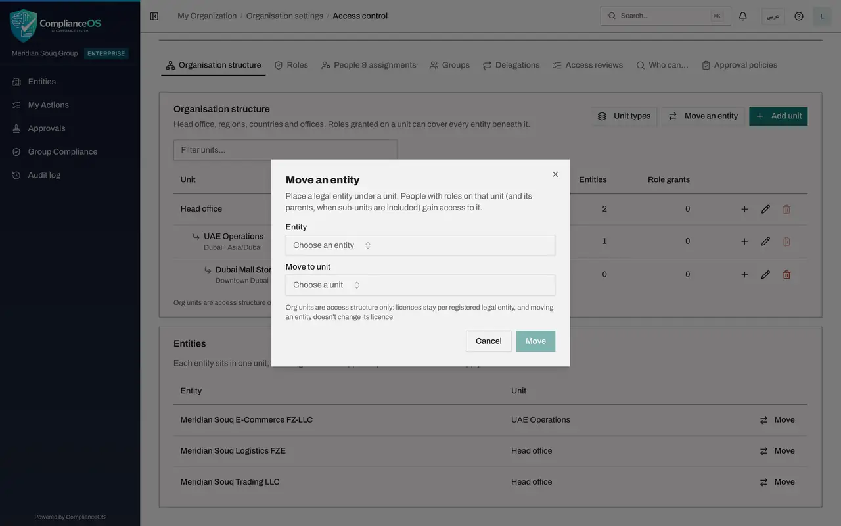
Task: Focus the Filter units field
Action: [286, 150]
